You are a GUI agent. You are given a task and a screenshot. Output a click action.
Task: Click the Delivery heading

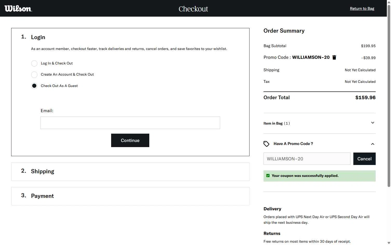[x=272, y=209]
